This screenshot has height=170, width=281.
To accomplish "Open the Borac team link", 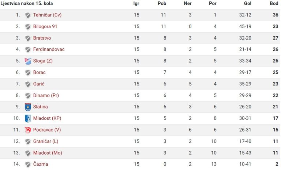I will click(x=40, y=72).
